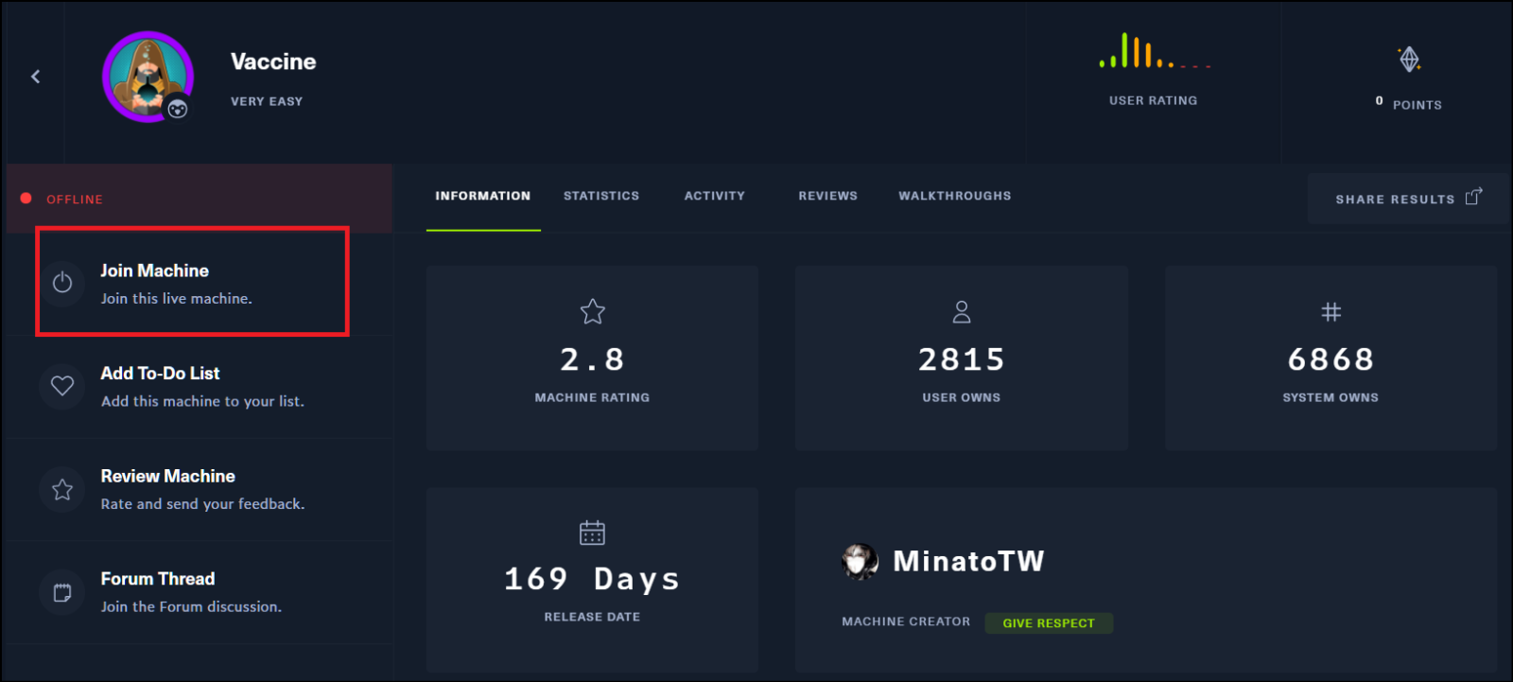Switch to the Statistics tab
The height and width of the screenshot is (682, 1513).
pos(601,196)
